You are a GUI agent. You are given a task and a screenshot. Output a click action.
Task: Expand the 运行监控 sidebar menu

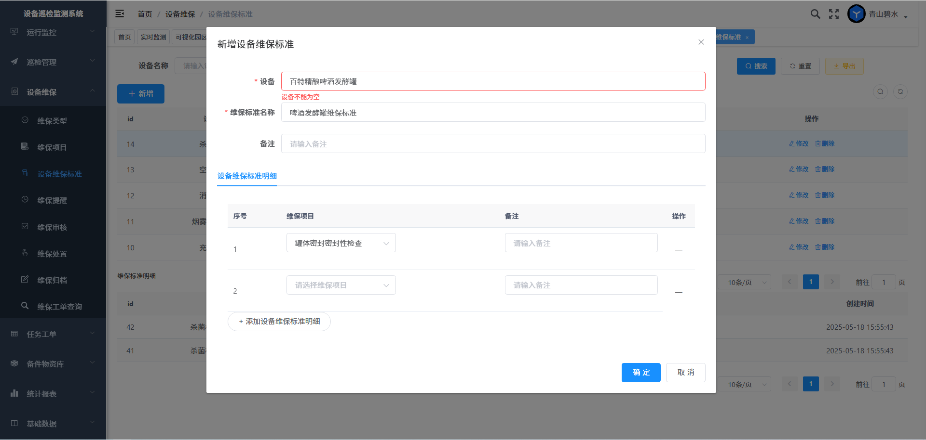tap(53, 32)
